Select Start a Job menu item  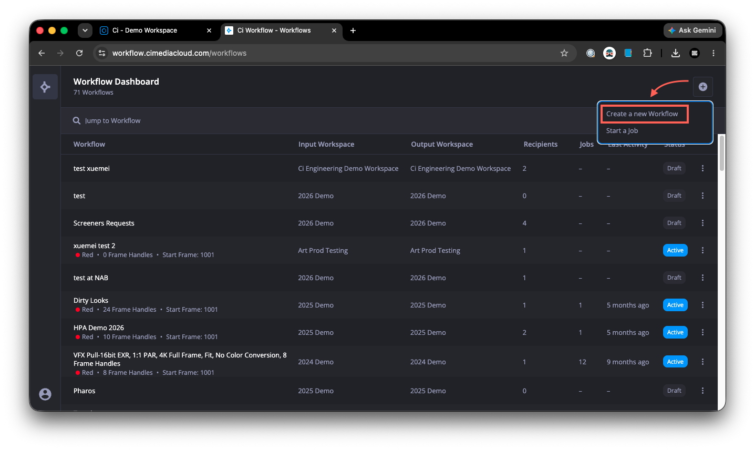(x=622, y=131)
